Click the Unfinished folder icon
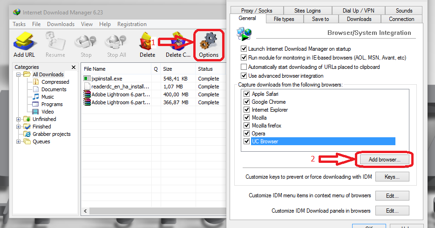Viewport: 435px width, 228px height. click(27, 119)
